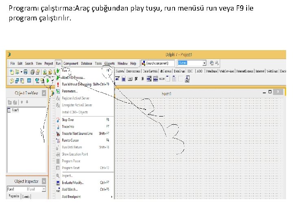Click the Save toolbar icon
Viewport: 293px width, 220px height.
click(26, 72)
